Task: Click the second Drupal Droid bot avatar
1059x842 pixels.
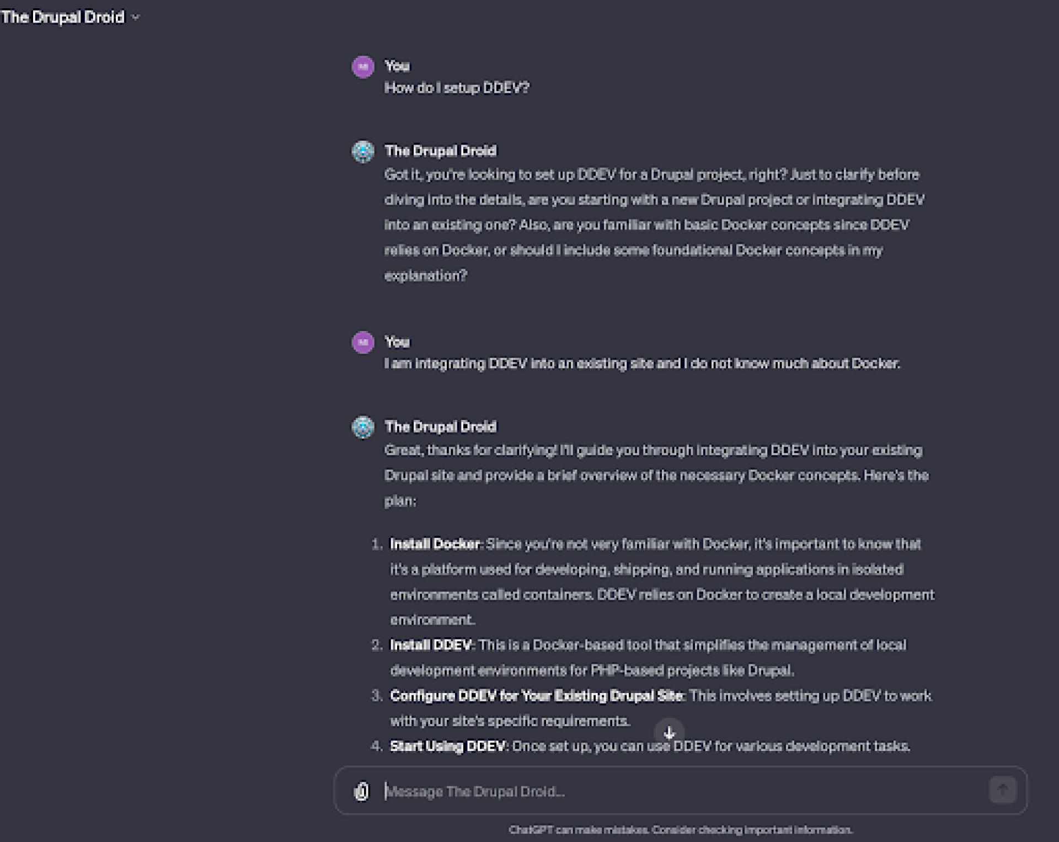Action: point(363,427)
